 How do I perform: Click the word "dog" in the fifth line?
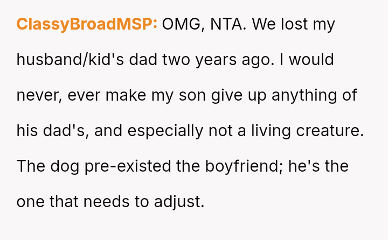tap(64, 166)
